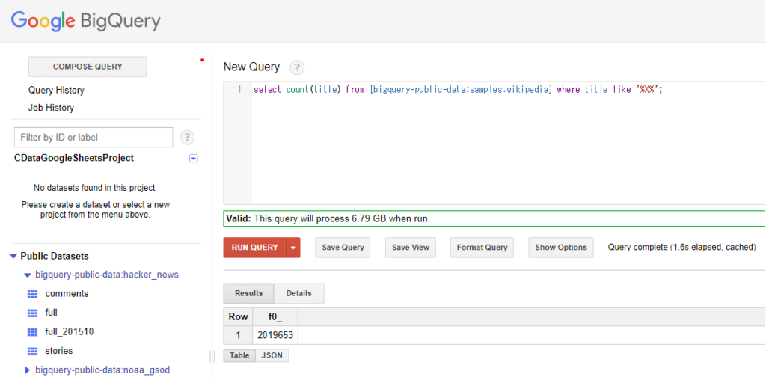Viewport: 766px width, 380px height.
Task: Switch to the Details tab
Action: (x=299, y=293)
